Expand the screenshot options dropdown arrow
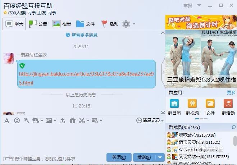The width and height of the screenshot is (237, 165). [88, 121]
